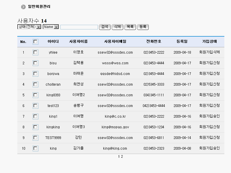Image resolution: width=231 pixels, height=173 pixels.
Task: Click the 등록 register button
Action: 143,27
